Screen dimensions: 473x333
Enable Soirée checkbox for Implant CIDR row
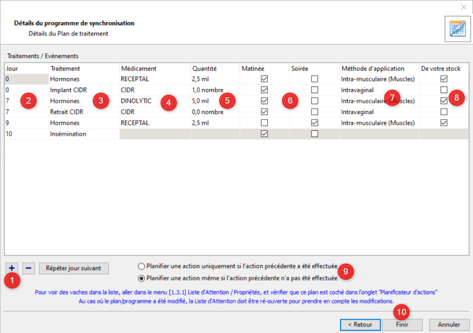coord(315,89)
